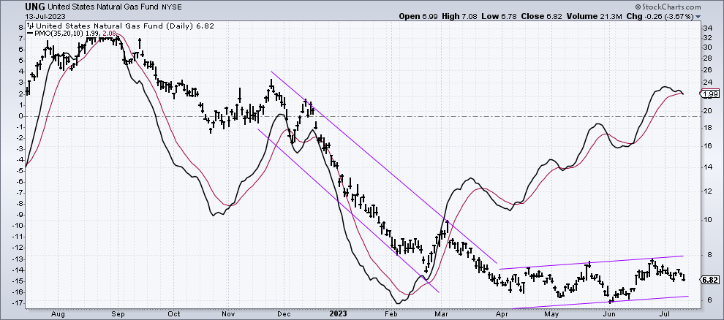Click the 2.08 red PMO signal value
This screenshot has width=724, height=320.
110,33
